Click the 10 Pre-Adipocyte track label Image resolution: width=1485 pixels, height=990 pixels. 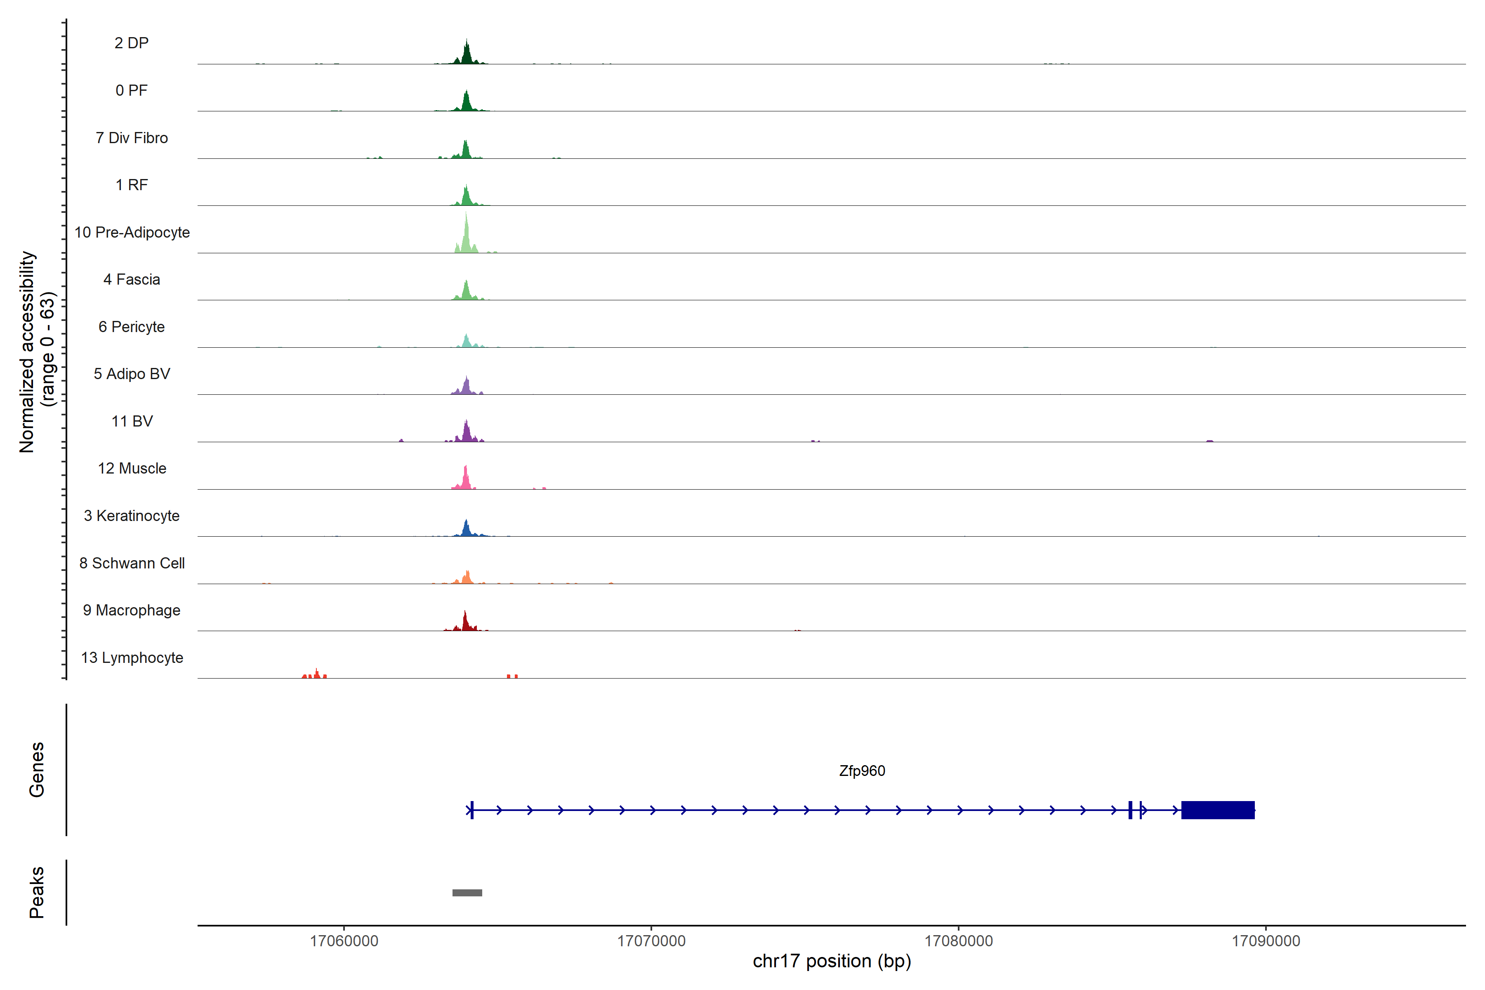point(132,232)
